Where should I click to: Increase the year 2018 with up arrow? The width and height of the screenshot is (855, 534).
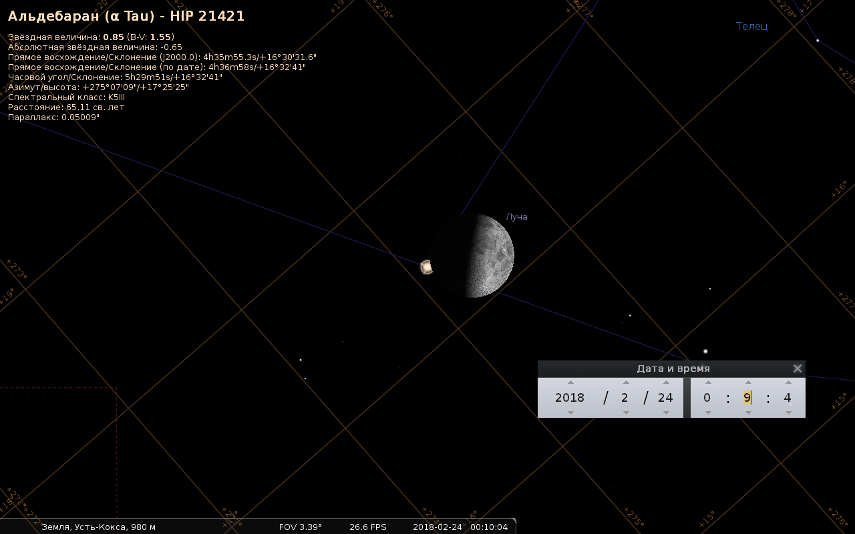pos(570,382)
